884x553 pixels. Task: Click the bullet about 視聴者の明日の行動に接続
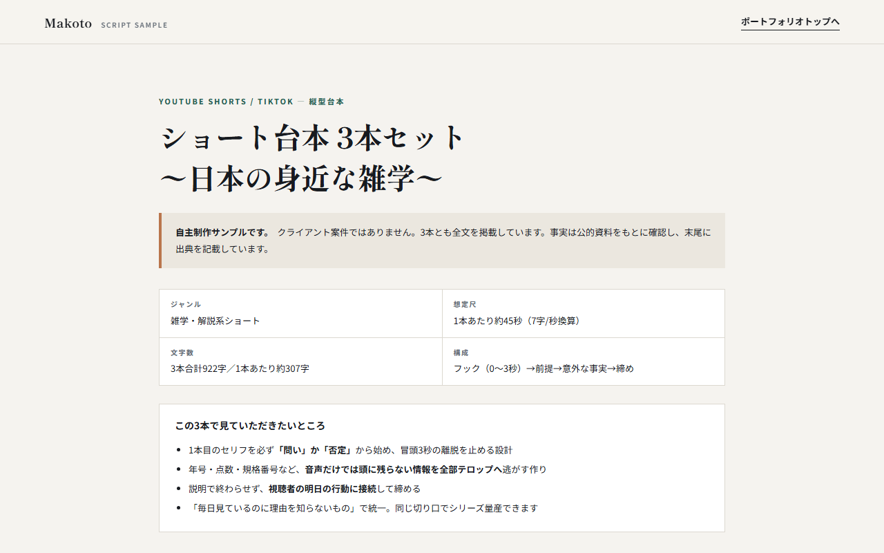click(305, 489)
